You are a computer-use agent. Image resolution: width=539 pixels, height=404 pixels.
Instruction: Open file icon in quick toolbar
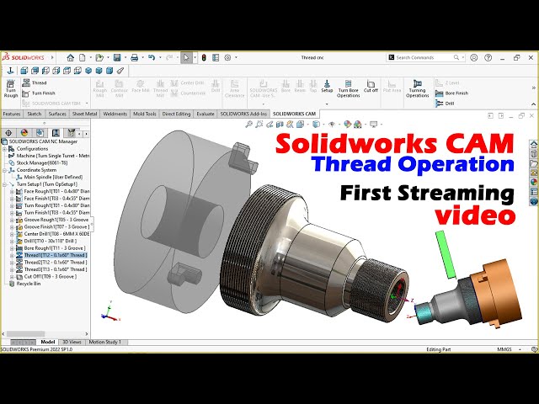click(x=99, y=57)
